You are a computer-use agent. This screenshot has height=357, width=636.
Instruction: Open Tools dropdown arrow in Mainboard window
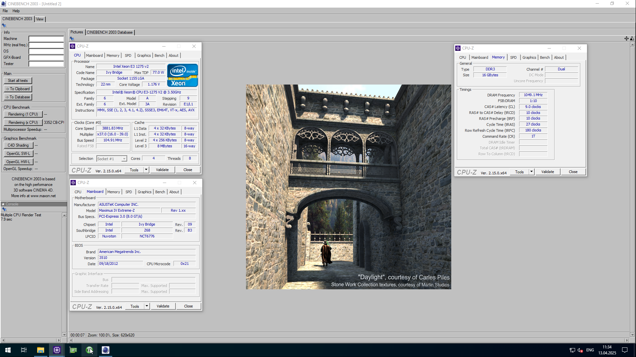(147, 306)
